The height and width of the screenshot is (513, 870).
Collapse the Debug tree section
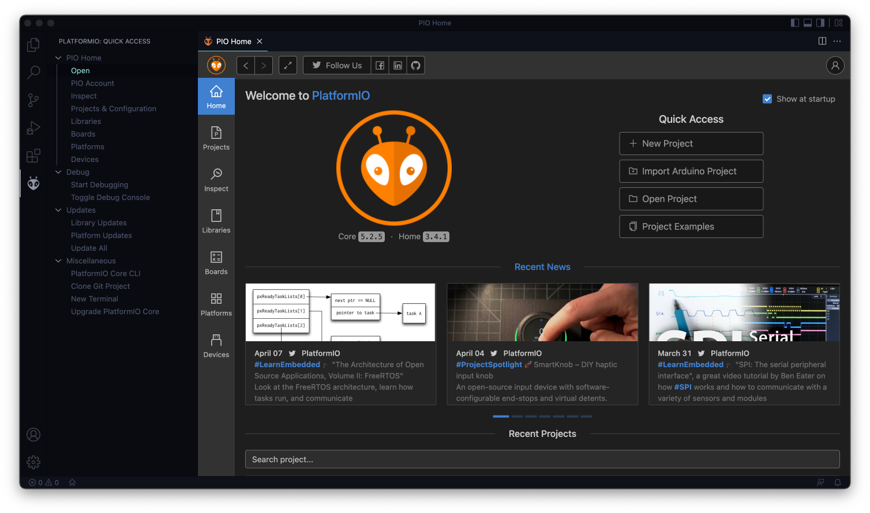[x=58, y=172]
